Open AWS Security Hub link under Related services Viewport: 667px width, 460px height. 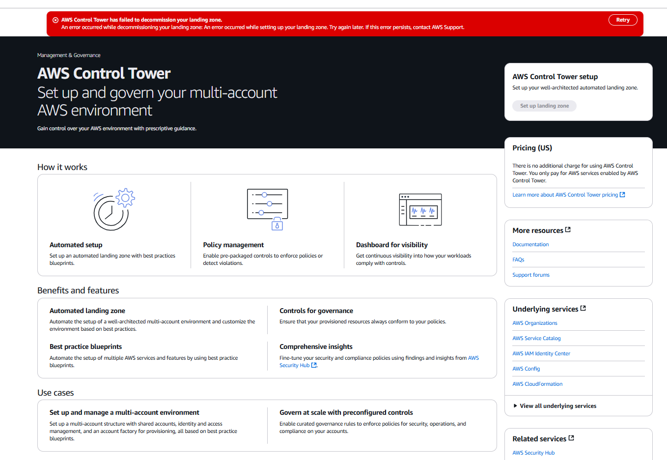click(x=533, y=453)
